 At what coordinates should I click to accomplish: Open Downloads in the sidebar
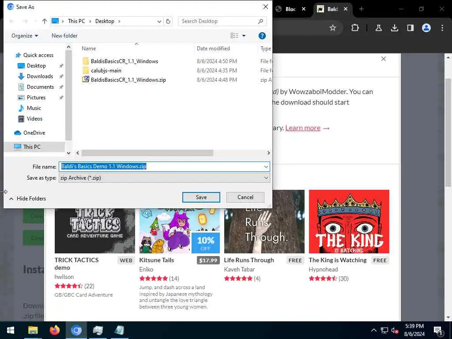40,76
